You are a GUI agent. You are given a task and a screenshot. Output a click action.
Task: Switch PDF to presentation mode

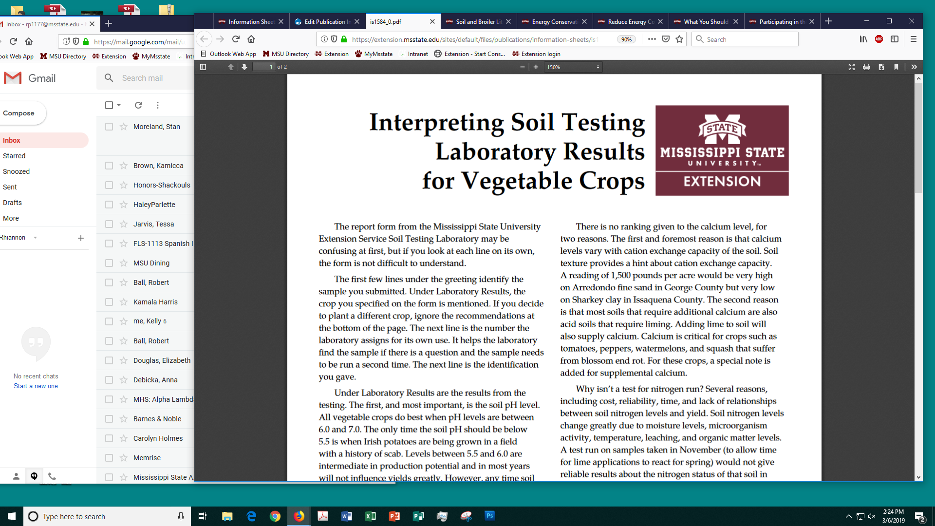pos(852,67)
